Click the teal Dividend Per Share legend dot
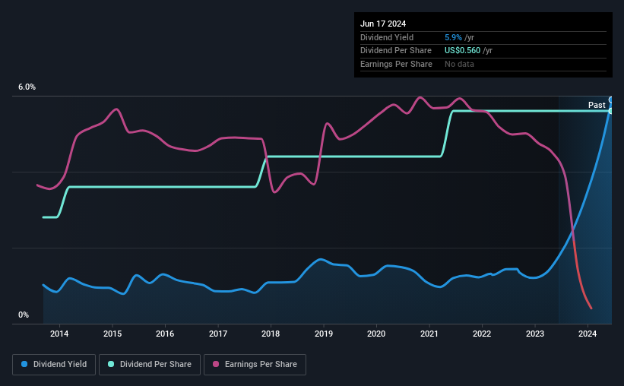 (111, 364)
